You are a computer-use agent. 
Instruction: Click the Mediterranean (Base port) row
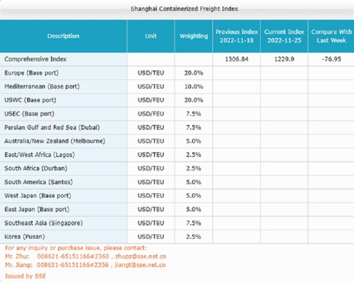tap(42, 87)
